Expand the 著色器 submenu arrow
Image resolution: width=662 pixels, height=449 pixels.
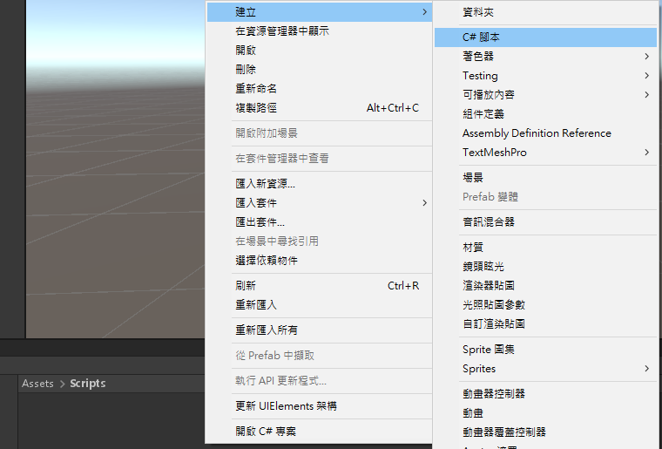pyautogui.click(x=646, y=57)
